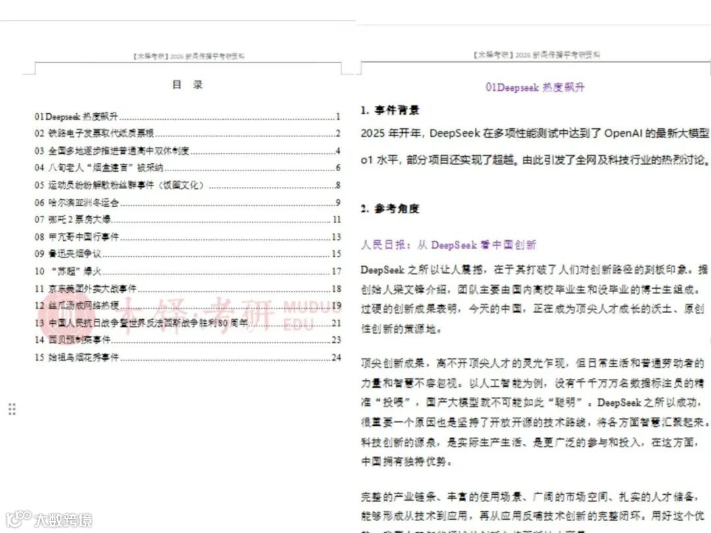The image size is (711, 533).
Task: Click paragraph starting 'DeepSeek 之所以让人震撼'
Action: [x=534, y=299]
